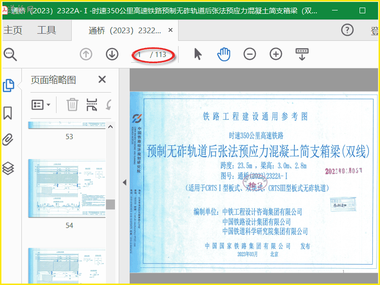
Task: Open the layers panel
Action: coord(8,168)
